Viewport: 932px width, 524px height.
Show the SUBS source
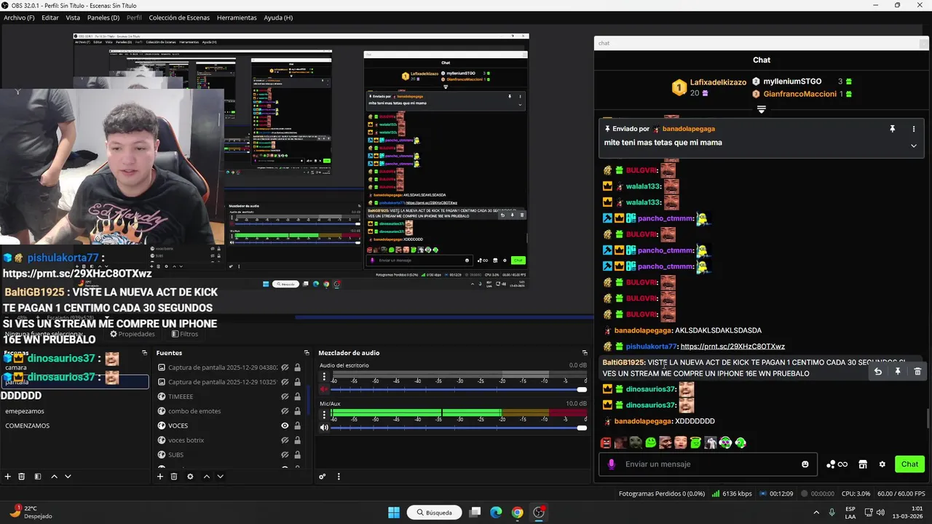[x=285, y=455]
